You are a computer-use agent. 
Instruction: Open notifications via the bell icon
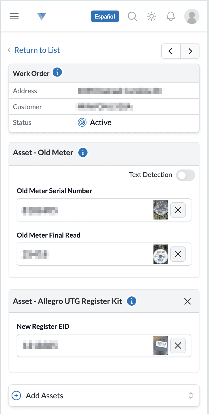[170, 16]
